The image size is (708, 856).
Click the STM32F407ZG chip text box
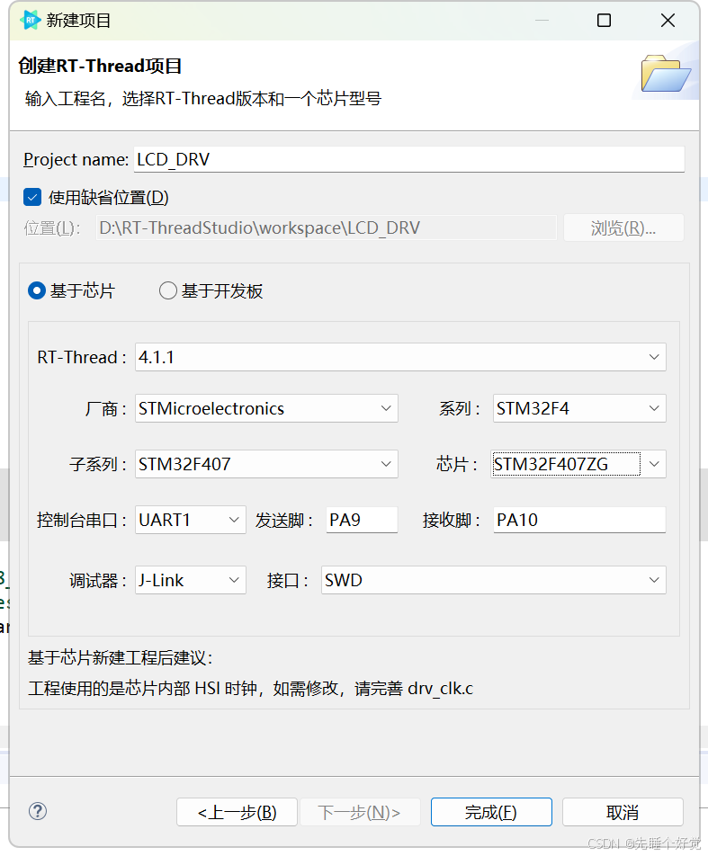(566, 464)
